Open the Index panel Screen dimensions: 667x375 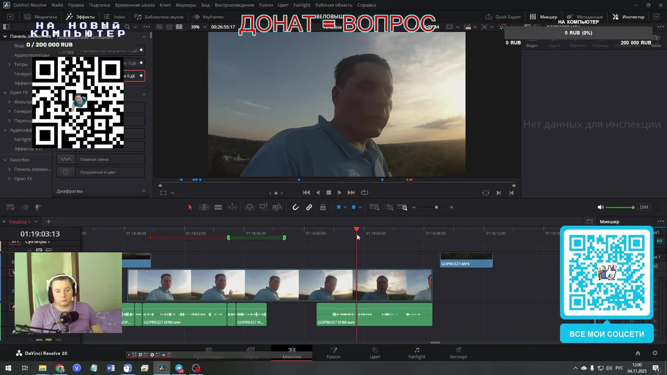115,17
